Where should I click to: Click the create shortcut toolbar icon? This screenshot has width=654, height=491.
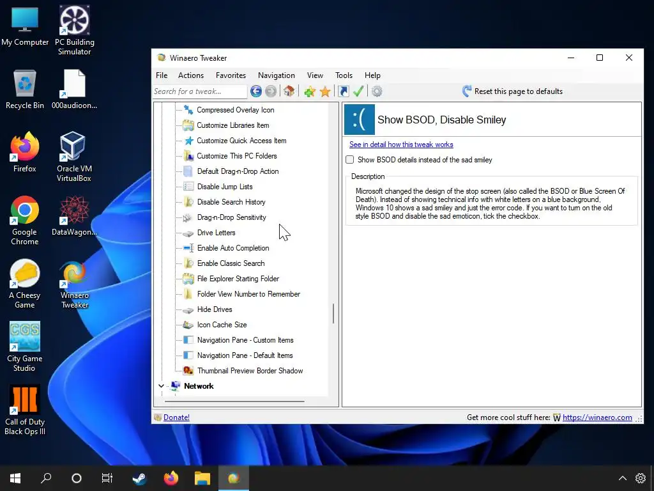pyautogui.click(x=343, y=91)
